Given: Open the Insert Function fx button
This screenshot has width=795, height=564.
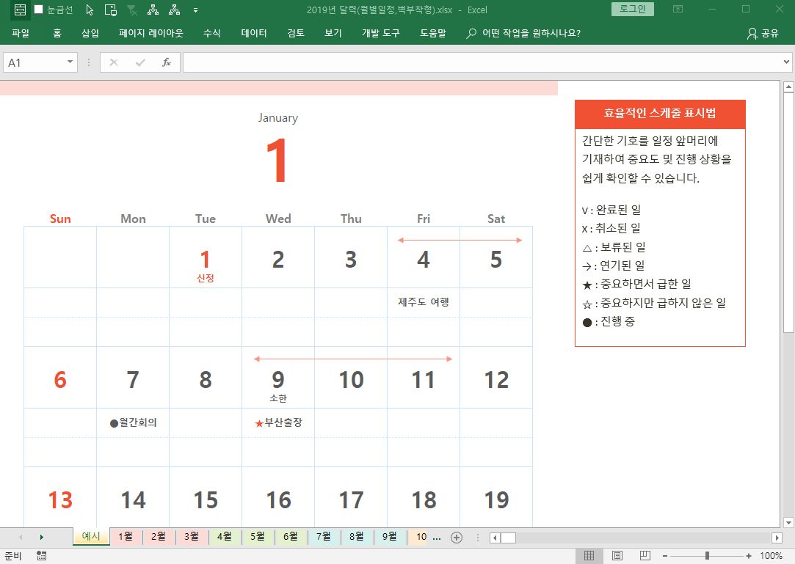Looking at the screenshot, I should coord(167,62).
